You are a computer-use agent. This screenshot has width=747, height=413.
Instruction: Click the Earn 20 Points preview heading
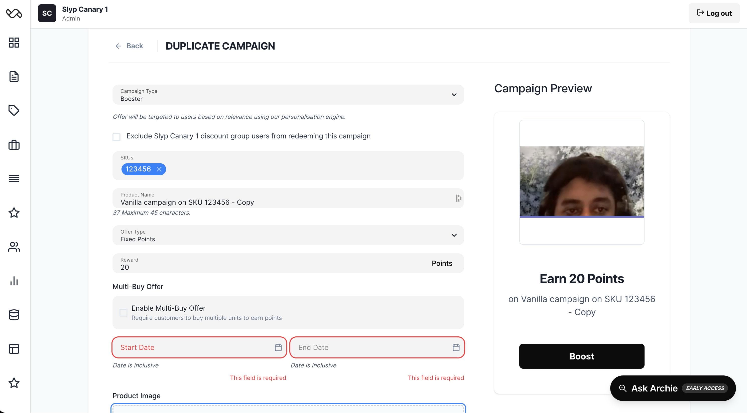point(582,279)
